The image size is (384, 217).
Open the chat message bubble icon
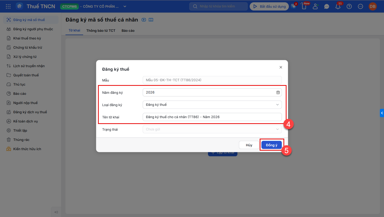click(x=327, y=7)
